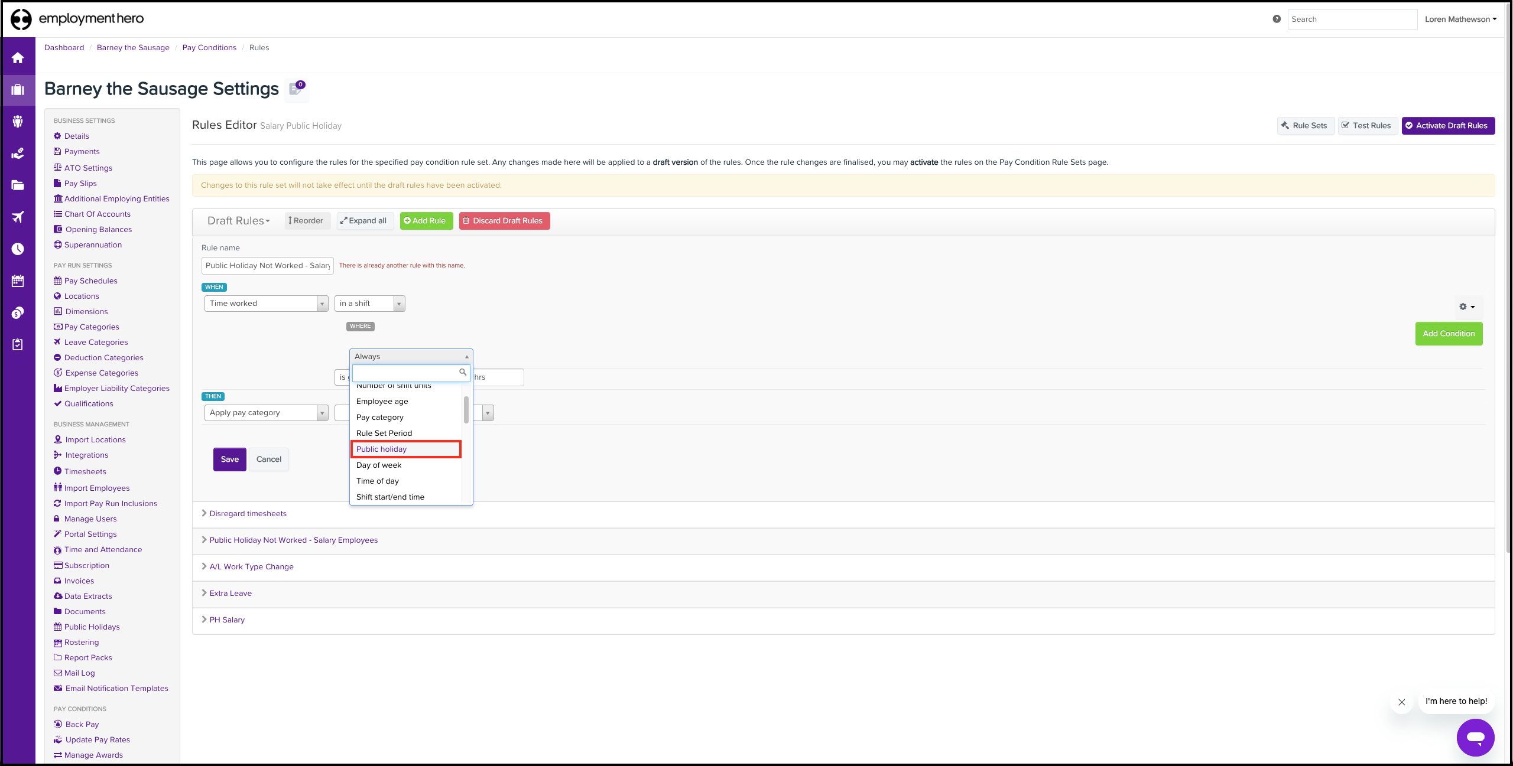
Task: Expand the 'Disregard timesheets' rule
Action: 248,514
